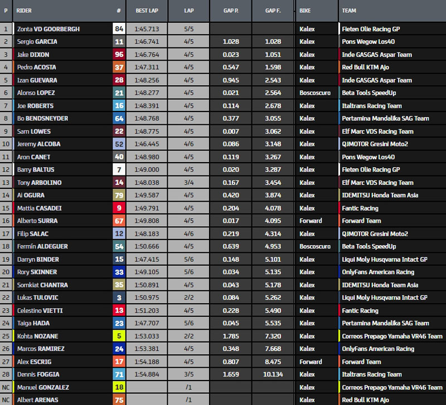The image size is (446, 405).
Task: Click Dennis Foggia's best lap 1:54.884
Action: point(147,374)
